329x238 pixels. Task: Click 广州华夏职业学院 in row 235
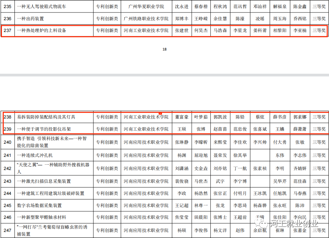point(146,7)
